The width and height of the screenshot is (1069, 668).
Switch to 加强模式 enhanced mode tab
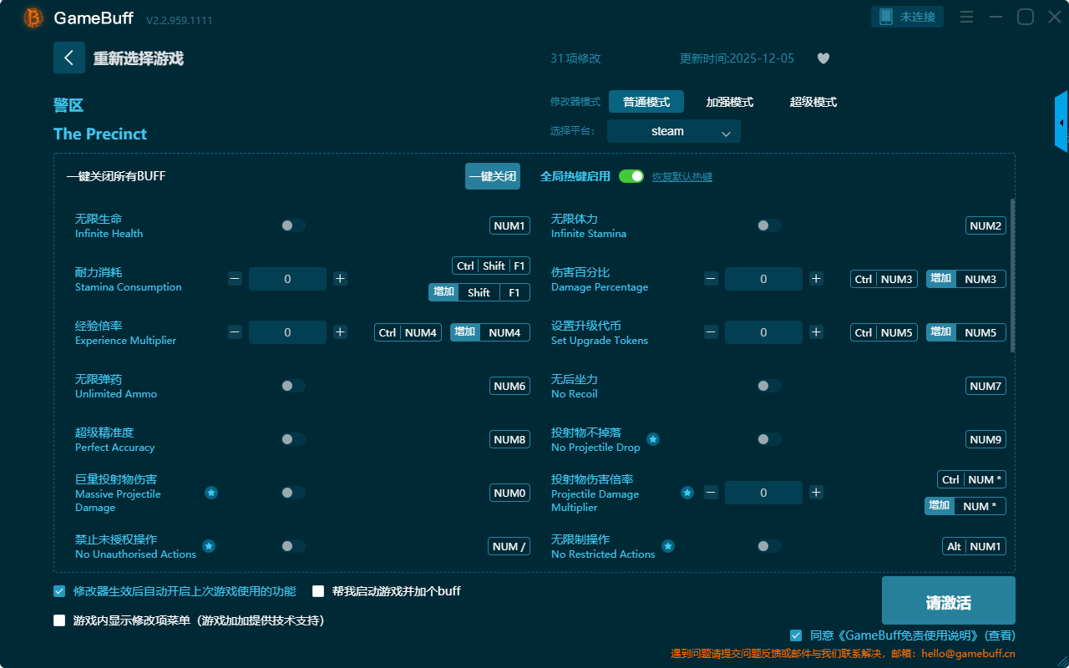(x=729, y=102)
